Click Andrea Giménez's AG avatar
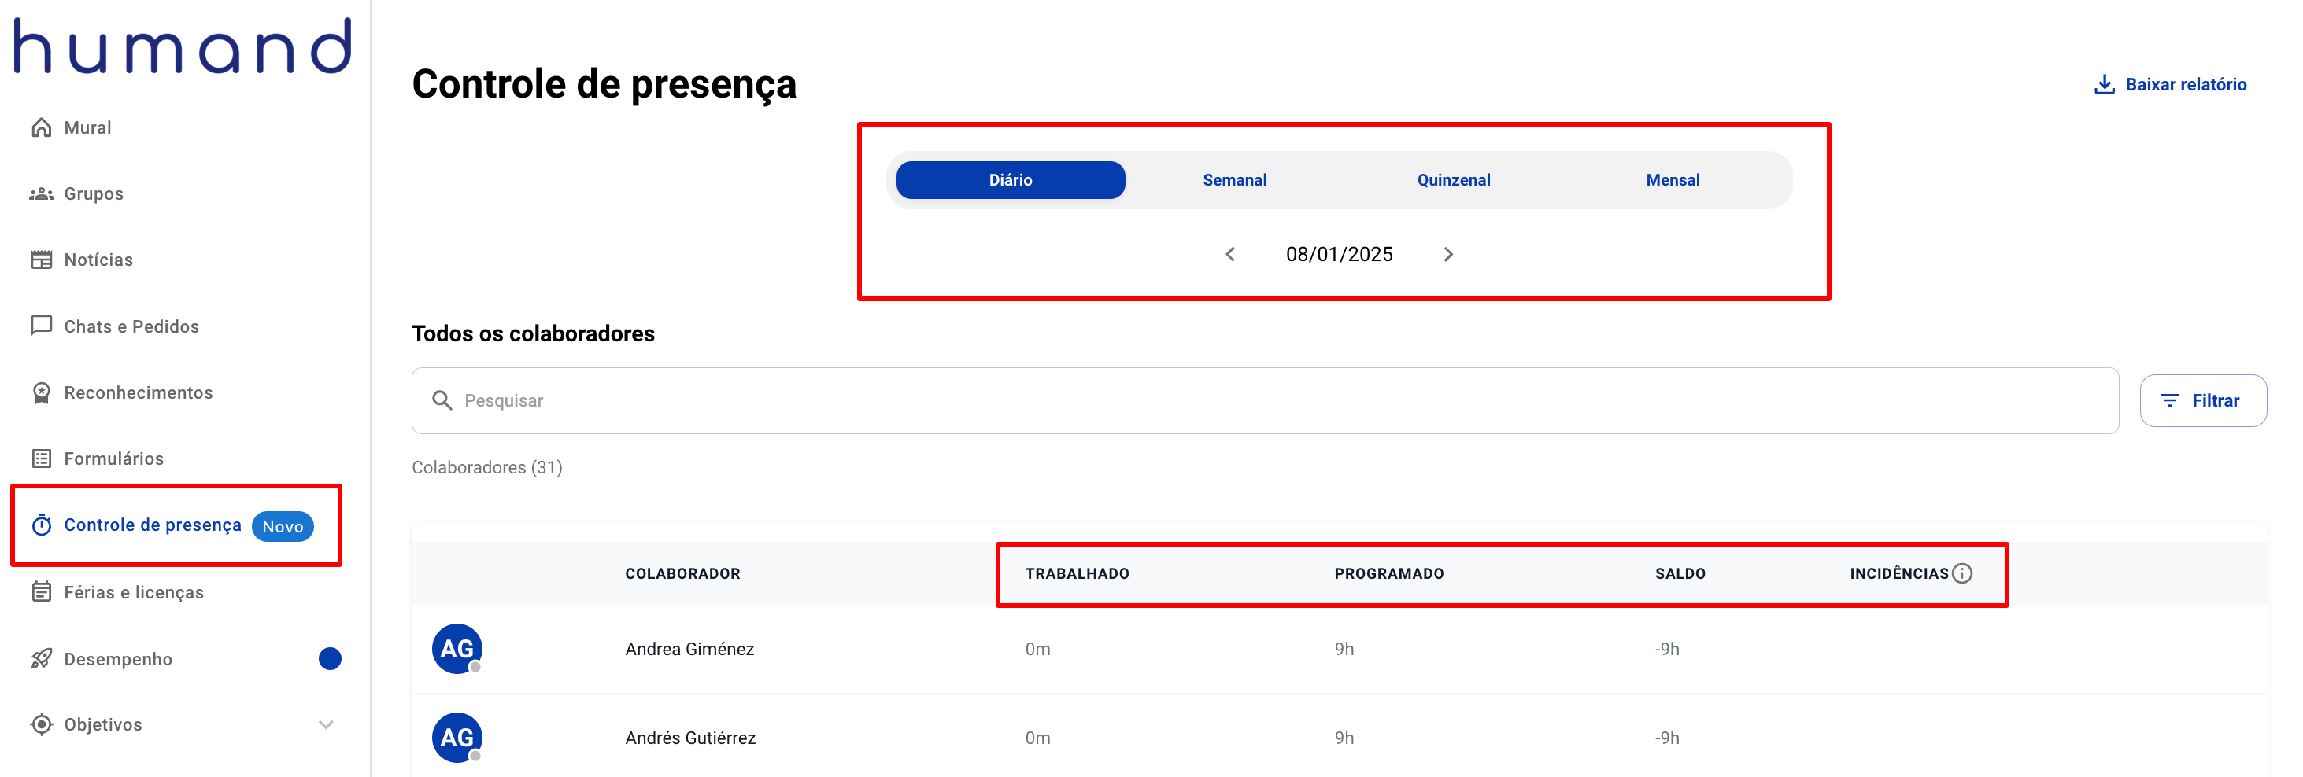Viewport: 2303px width, 777px height. (457, 650)
